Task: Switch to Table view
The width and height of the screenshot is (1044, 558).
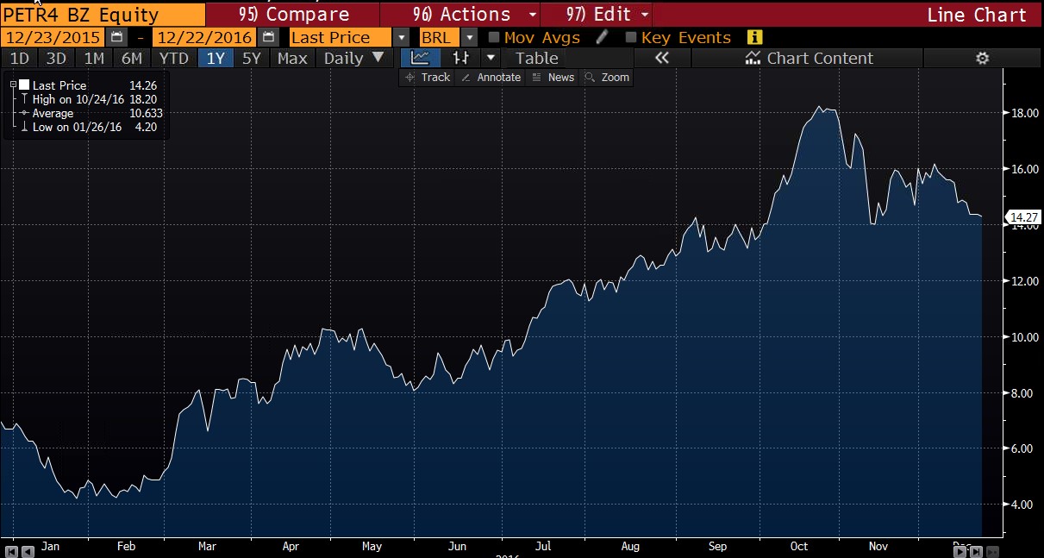Action: [536, 58]
